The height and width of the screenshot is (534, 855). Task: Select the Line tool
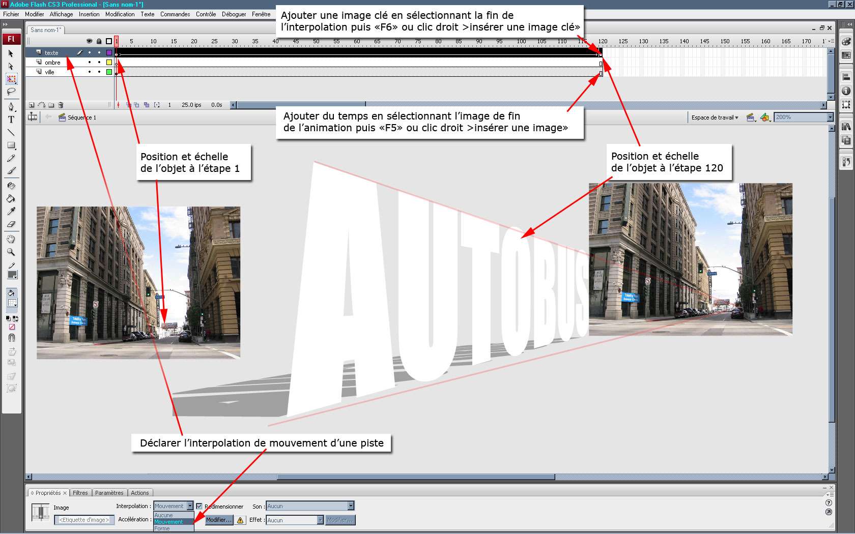(x=11, y=132)
